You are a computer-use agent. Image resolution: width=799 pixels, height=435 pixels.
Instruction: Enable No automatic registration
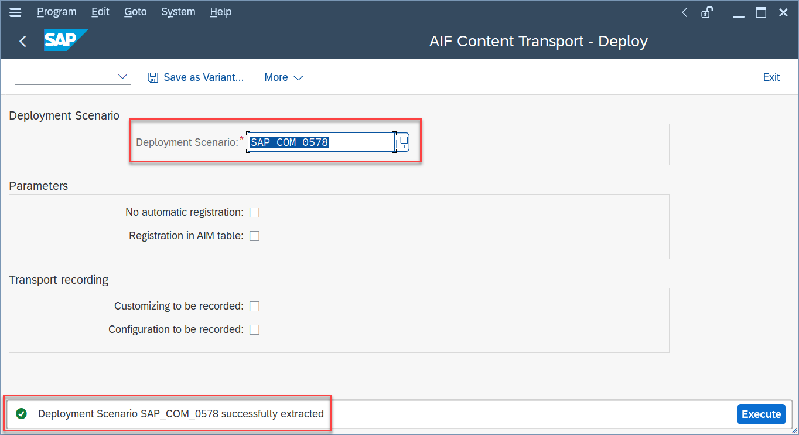pos(254,212)
